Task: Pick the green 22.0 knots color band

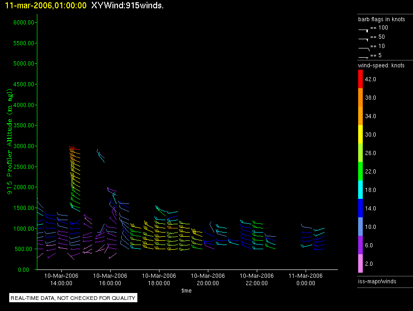Action: point(360,172)
